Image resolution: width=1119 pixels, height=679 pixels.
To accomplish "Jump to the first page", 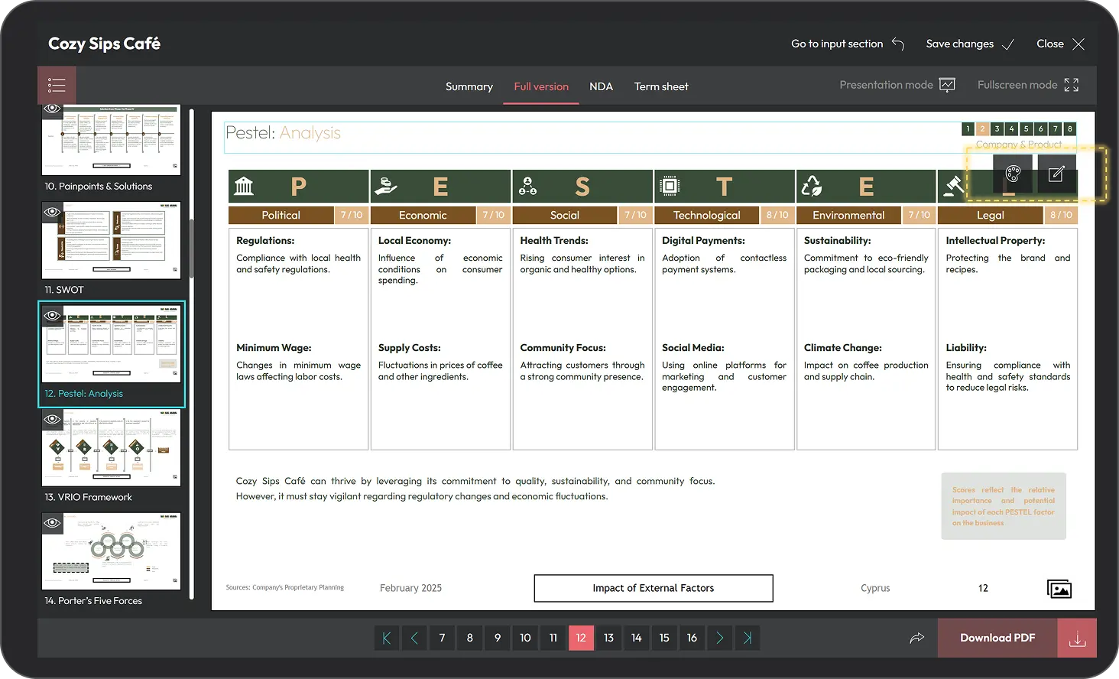I will point(387,638).
